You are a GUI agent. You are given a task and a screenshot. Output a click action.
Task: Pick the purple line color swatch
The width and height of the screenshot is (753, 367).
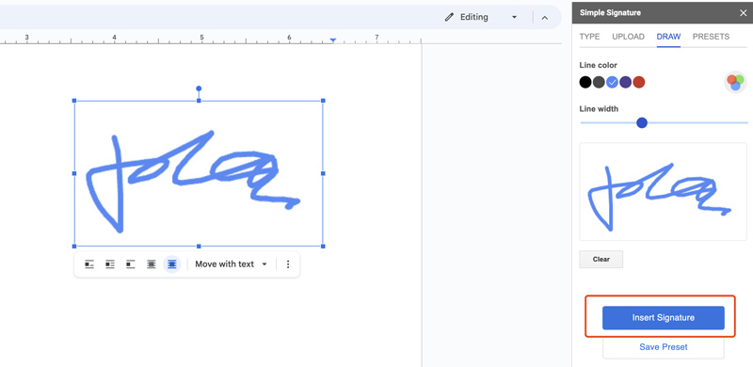625,82
